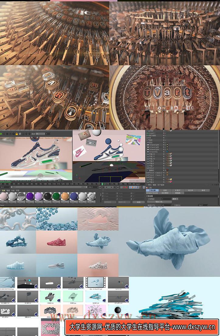Click the play forward button
The width and height of the screenshot is (220, 336).
pos(109,187)
